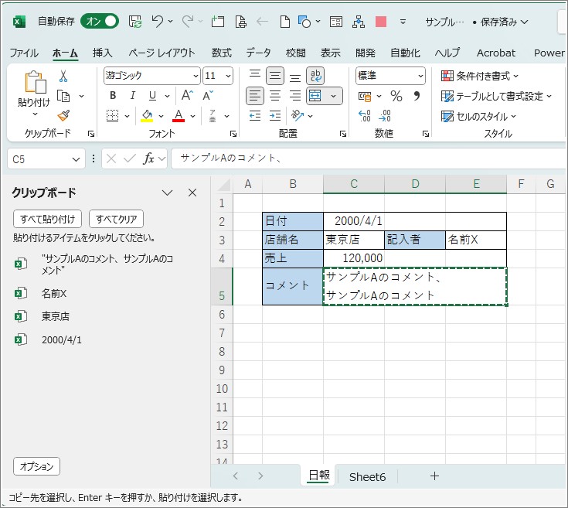The height and width of the screenshot is (508, 568).
Task: Click the Undo arrow icon
Action: click(157, 22)
